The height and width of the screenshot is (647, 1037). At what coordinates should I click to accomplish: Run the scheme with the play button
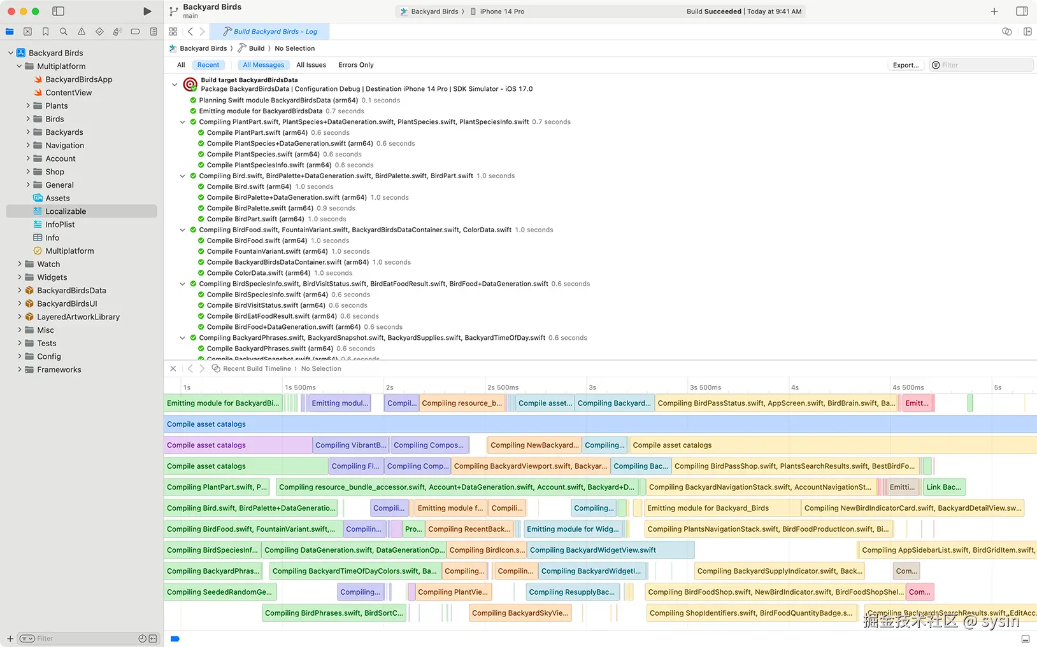pos(147,11)
